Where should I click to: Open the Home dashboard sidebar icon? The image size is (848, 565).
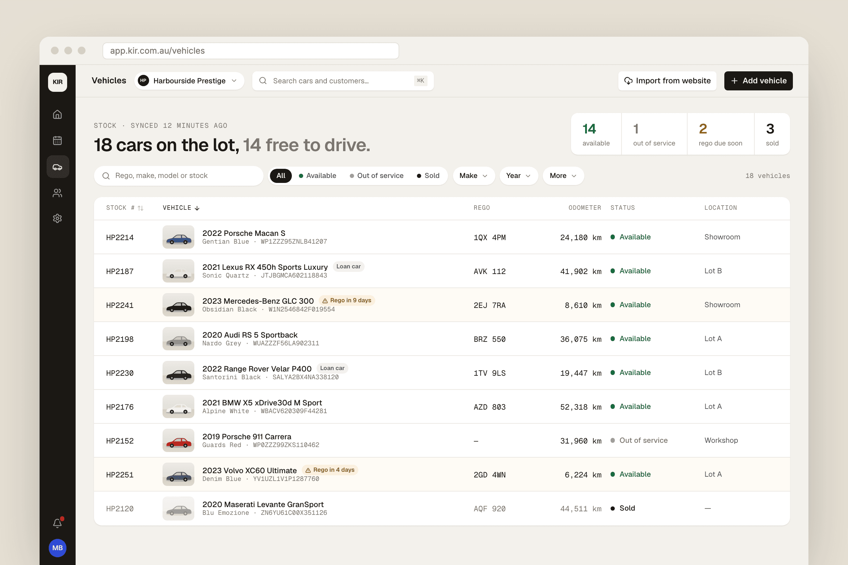point(57,114)
